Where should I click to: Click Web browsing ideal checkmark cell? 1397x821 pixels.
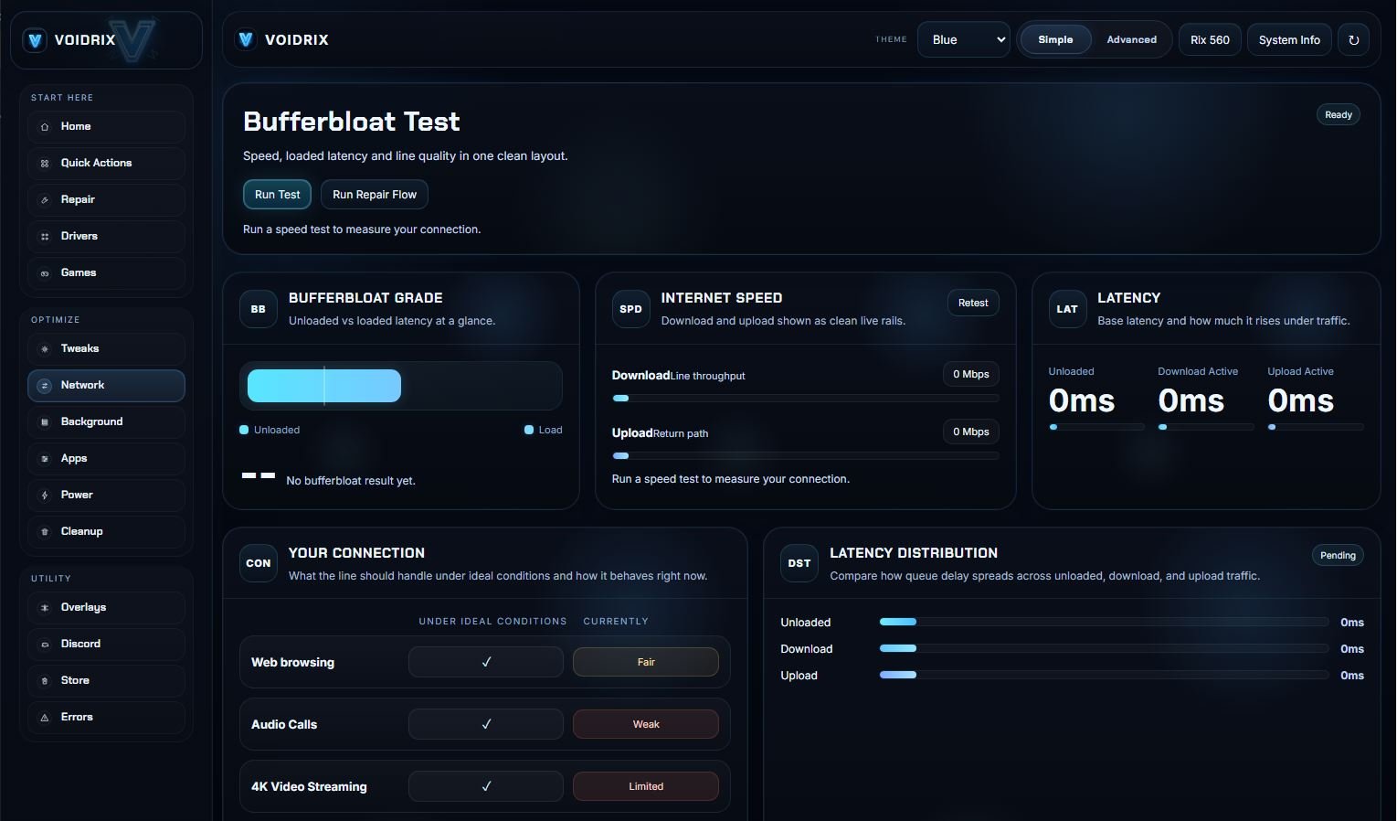point(486,662)
